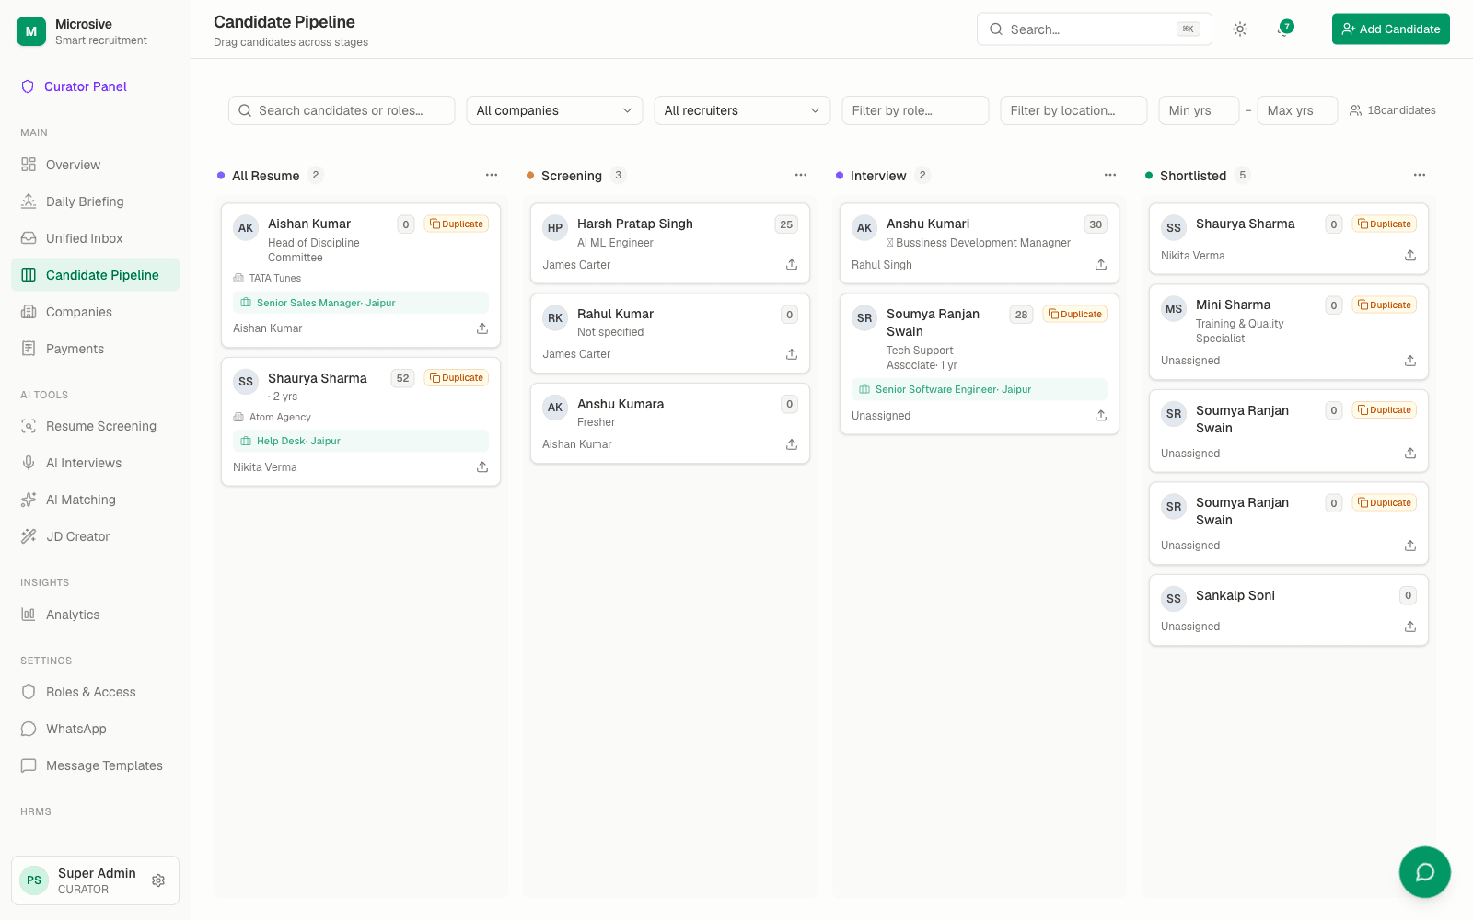The width and height of the screenshot is (1473, 920).
Task: Open the chat bubble widget
Action: click(x=1424, y=871)
